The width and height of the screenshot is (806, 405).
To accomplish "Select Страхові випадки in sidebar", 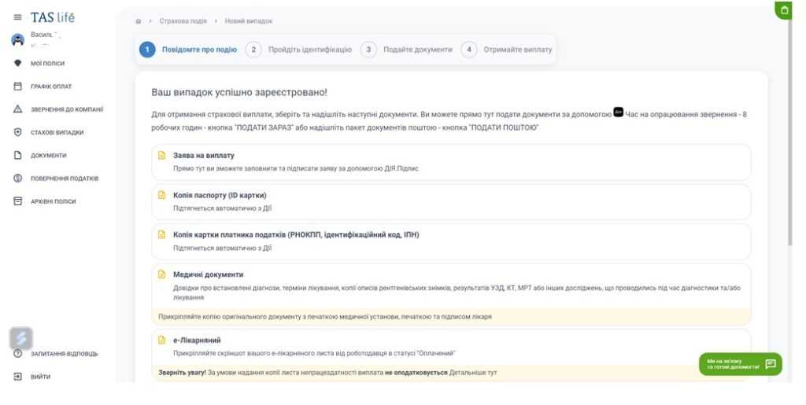I will (57, 132).
